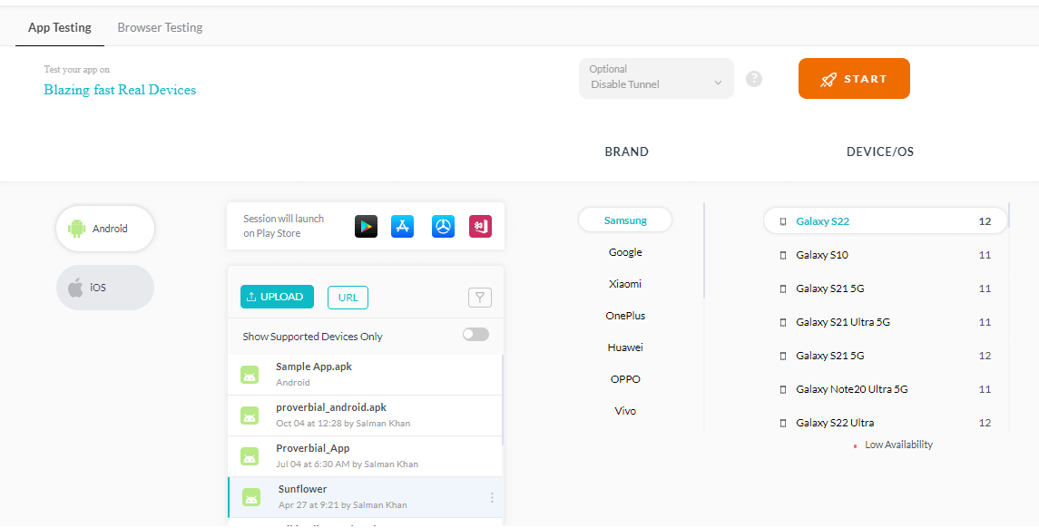Screen dimensions: 1039x528
Task: Select the App Store launch icon
Action: pyautogui.click(x=404, y=226)
